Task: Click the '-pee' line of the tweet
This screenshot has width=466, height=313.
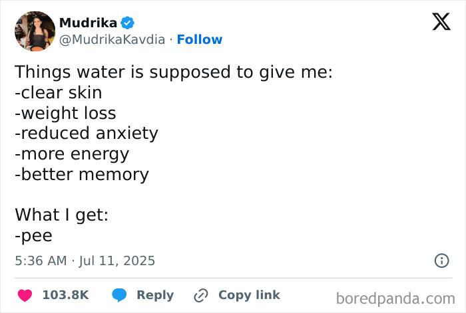Action: tap(33, 236)
